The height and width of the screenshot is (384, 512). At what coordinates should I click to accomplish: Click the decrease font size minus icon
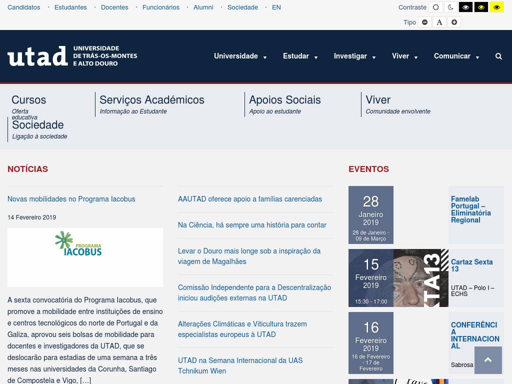tap(424, 22)
